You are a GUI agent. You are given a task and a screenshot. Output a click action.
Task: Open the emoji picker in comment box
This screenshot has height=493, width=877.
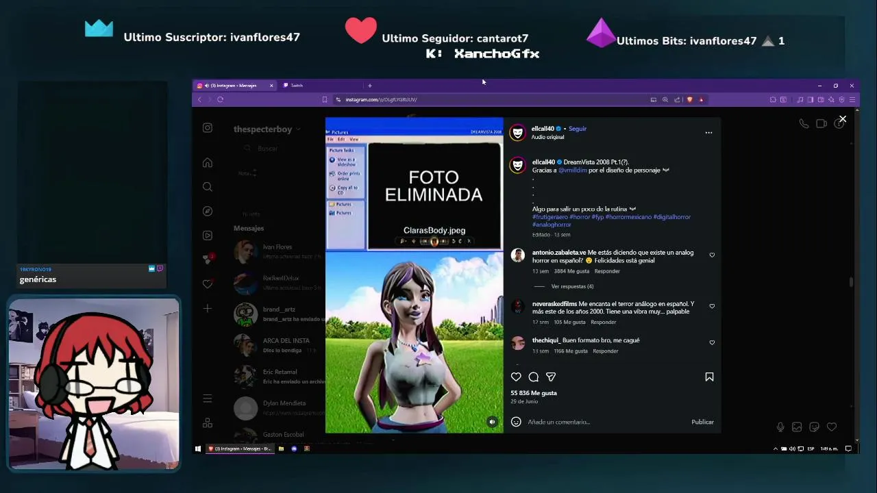[516, 422]
